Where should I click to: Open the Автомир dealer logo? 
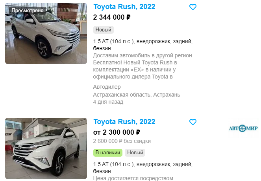pos(243,128)
